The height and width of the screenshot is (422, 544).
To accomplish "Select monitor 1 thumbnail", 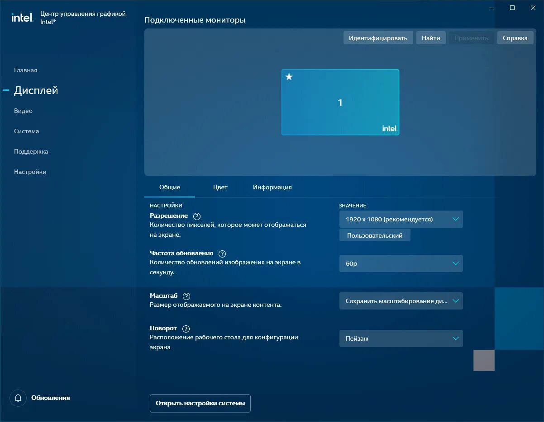I will pyautogui.click(x=340, y=102).
